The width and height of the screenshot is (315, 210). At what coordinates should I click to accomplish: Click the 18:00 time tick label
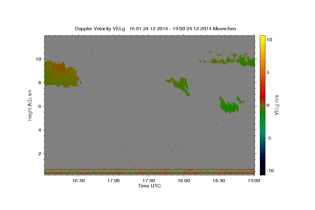tap(184, 181)
